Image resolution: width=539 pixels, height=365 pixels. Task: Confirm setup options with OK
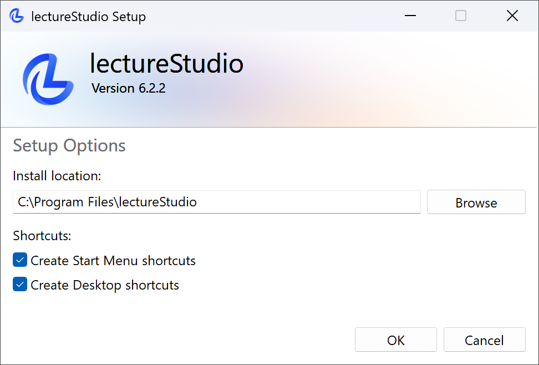pyautogui.click(x=395, y=339)
